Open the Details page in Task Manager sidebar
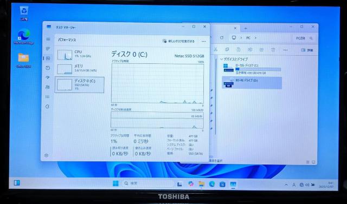347x204 pixels. point(47,97)
